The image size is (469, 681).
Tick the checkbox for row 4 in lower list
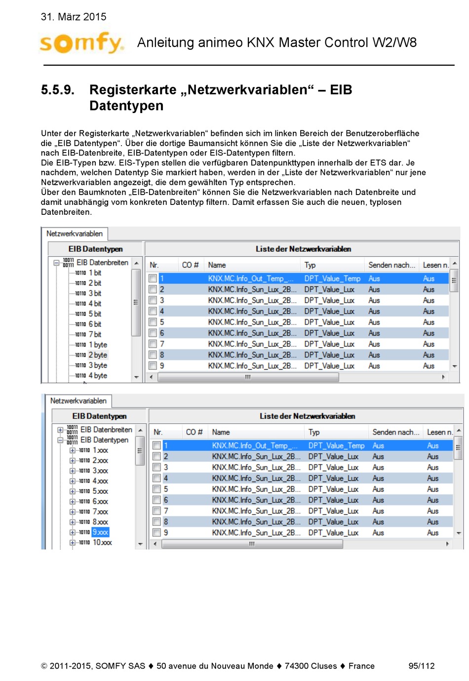click(x=157, y=478)
